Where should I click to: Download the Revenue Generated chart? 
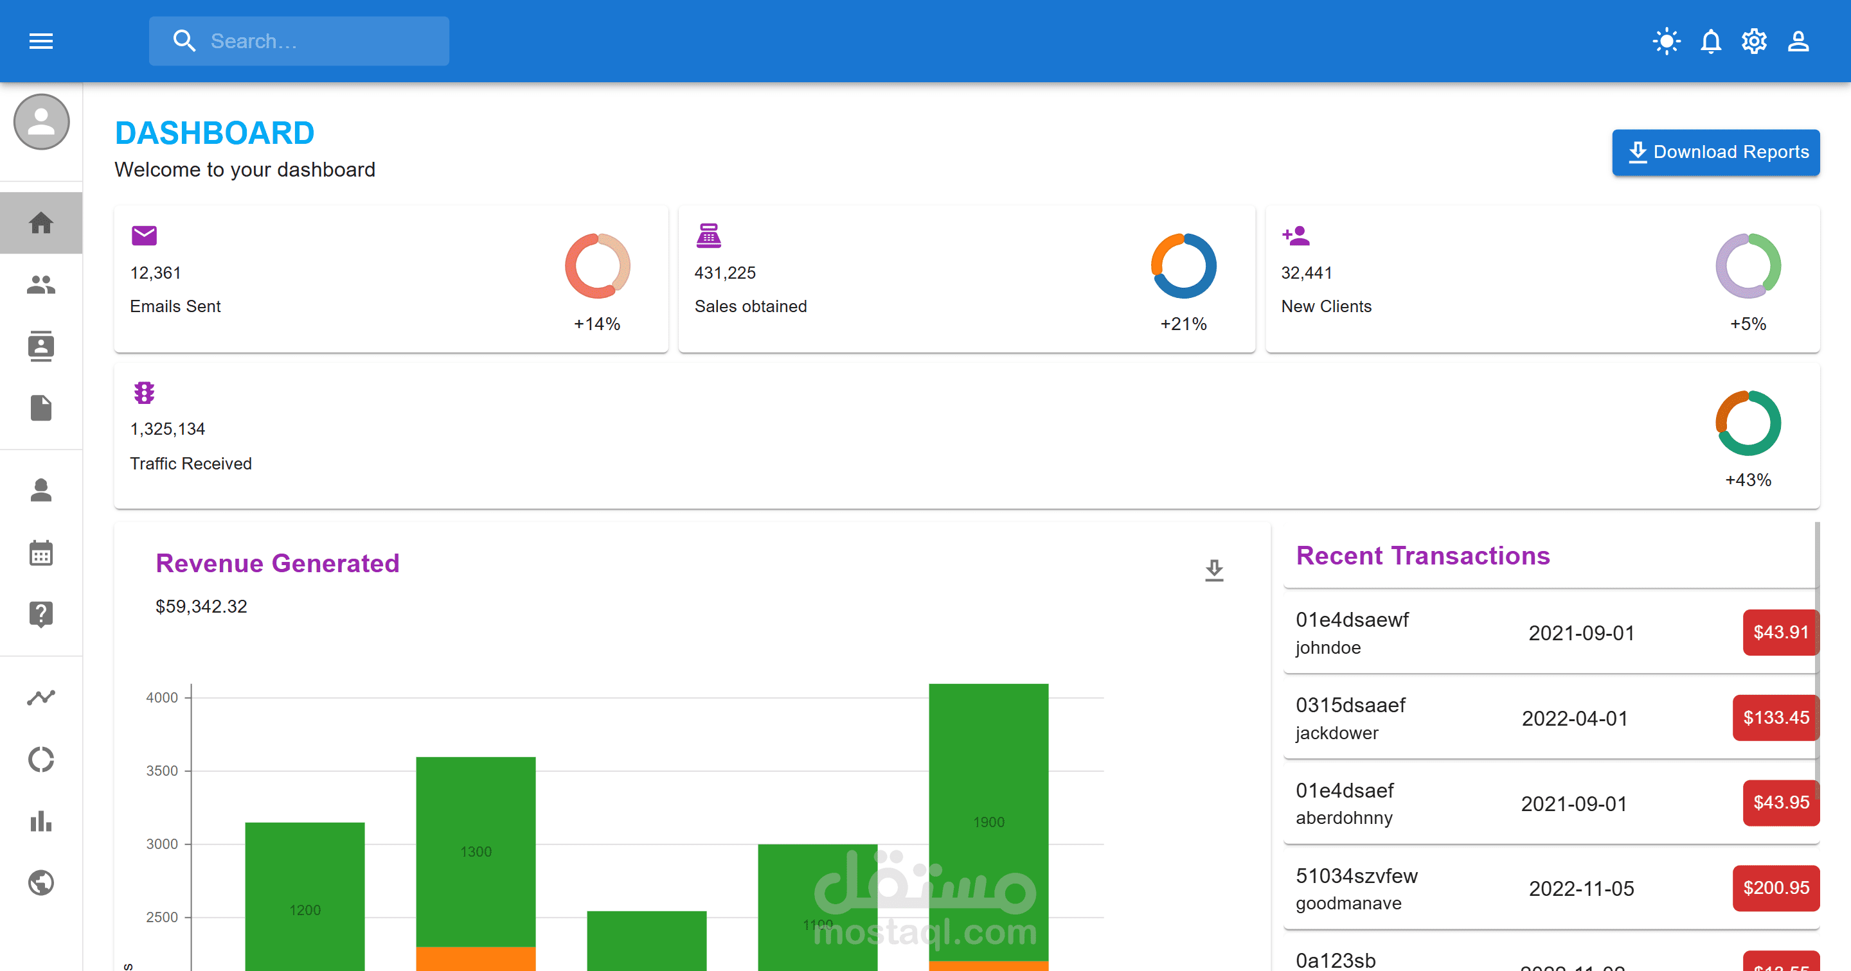[x=1214, y=570]
